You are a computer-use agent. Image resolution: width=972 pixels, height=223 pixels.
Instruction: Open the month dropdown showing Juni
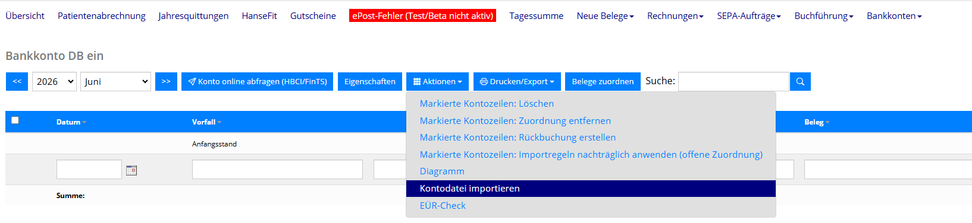click(115, 81)
